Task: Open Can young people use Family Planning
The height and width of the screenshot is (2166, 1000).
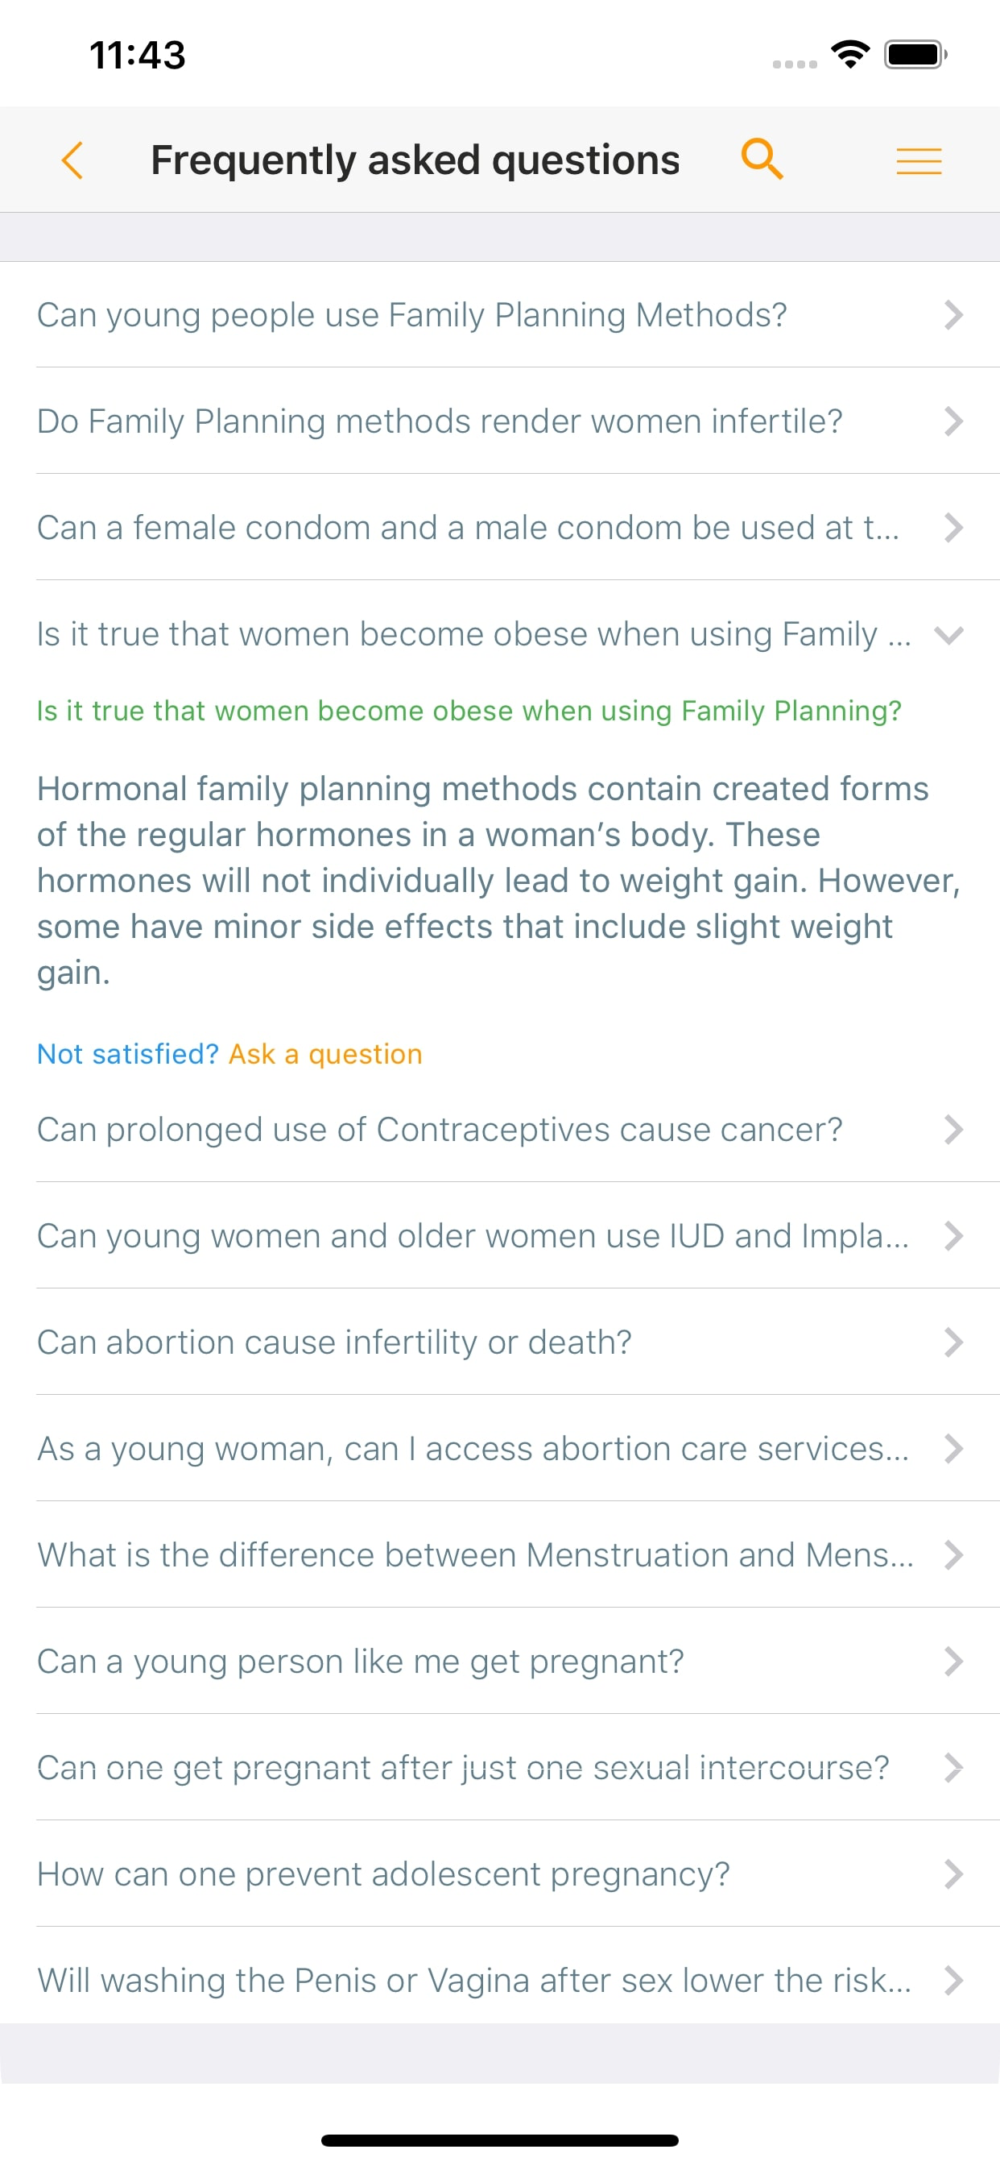Action: point(500,315)
